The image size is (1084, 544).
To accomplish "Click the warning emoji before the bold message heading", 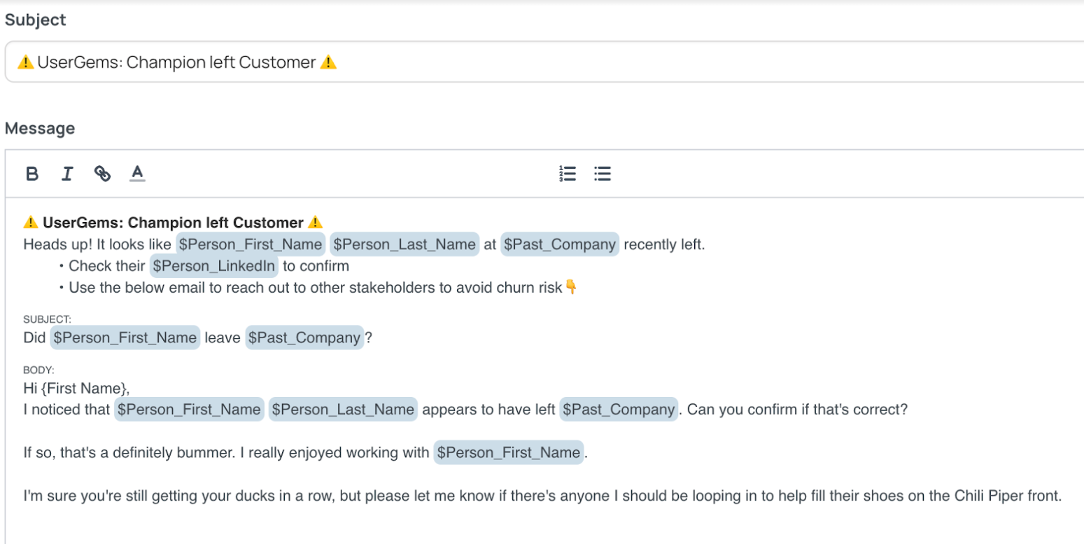I will click(x=31, y=223).
